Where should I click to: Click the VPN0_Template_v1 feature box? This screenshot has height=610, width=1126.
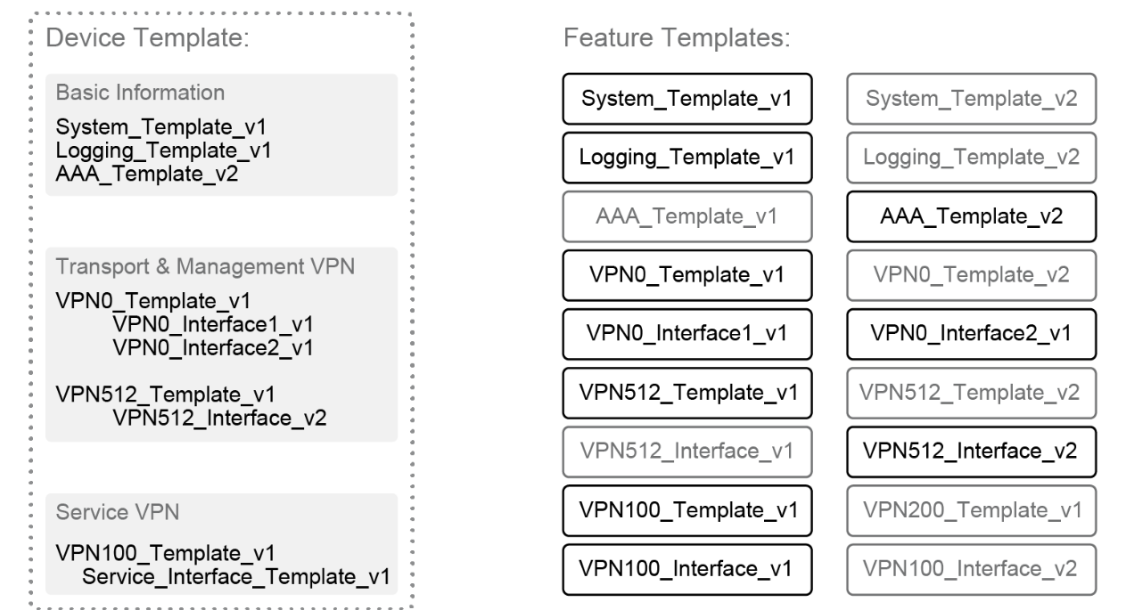click(687, 274)
